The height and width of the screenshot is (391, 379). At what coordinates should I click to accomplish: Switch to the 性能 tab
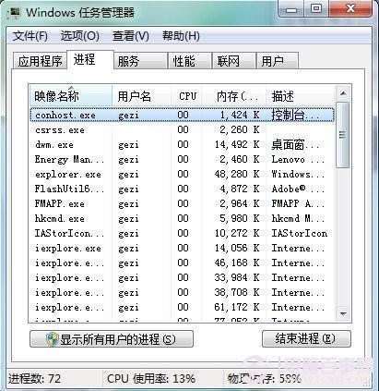click(190, 61)
